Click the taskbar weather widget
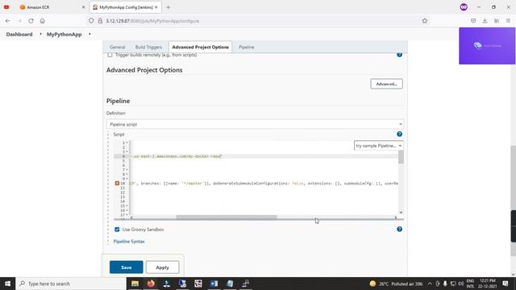Viewport: 516px width, 290px height. tap(396, 284)
